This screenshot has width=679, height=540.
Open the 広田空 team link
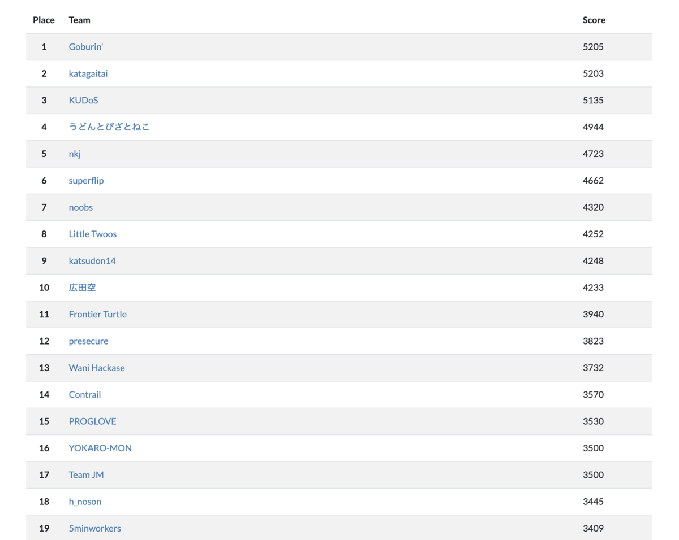tap(82, 288)
